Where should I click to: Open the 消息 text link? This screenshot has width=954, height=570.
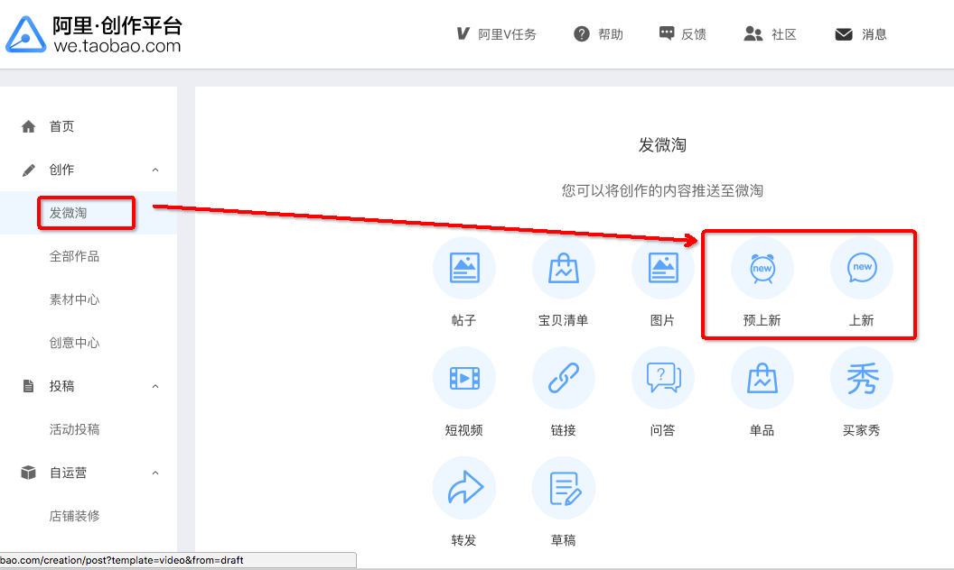tap(874, 34)
